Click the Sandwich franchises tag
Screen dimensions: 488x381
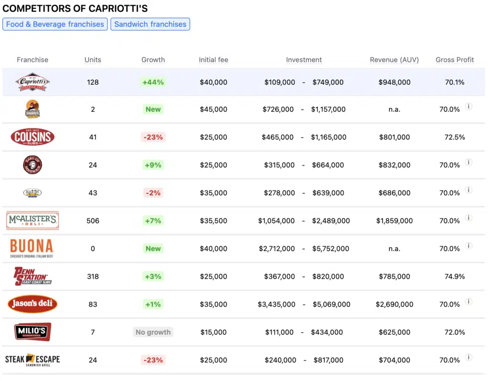(x=150, y=24)
